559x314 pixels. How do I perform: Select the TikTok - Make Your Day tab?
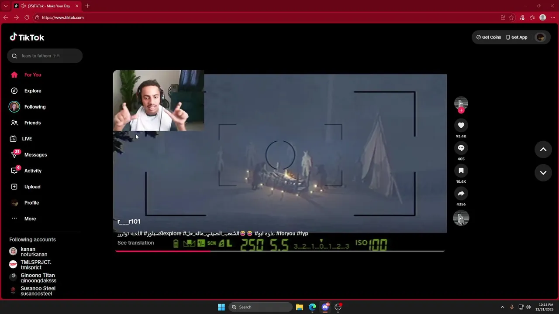(x=46, y=6)
